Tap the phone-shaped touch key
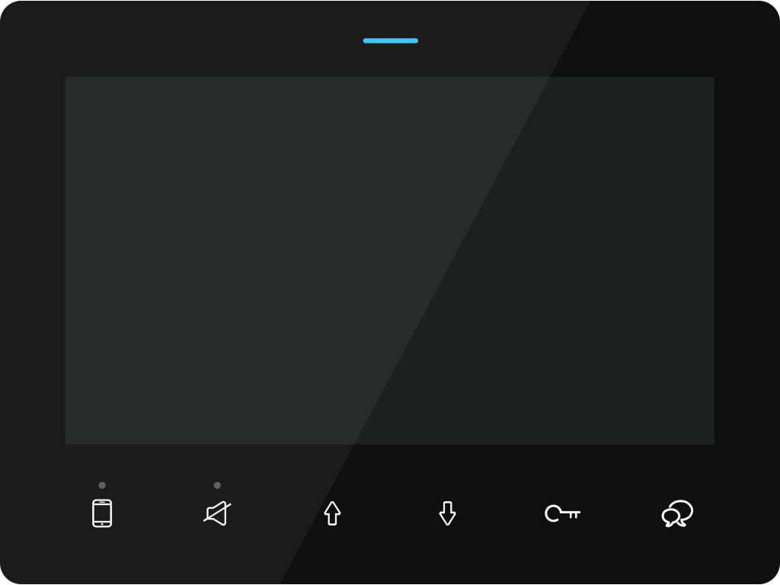Viewport: 780px width, 585px height. pos(102,513)
